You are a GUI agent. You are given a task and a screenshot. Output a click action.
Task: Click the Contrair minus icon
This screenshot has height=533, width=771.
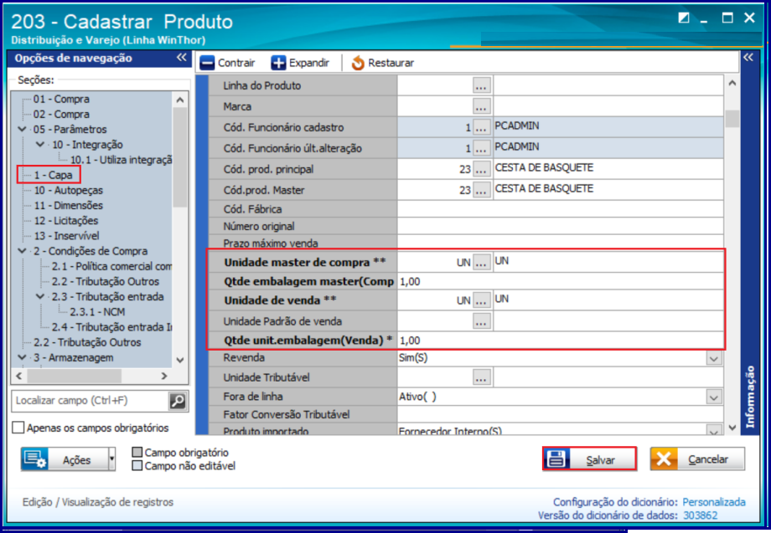click(x=207, y=63)
